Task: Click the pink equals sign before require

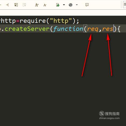Action: [18, 21]
